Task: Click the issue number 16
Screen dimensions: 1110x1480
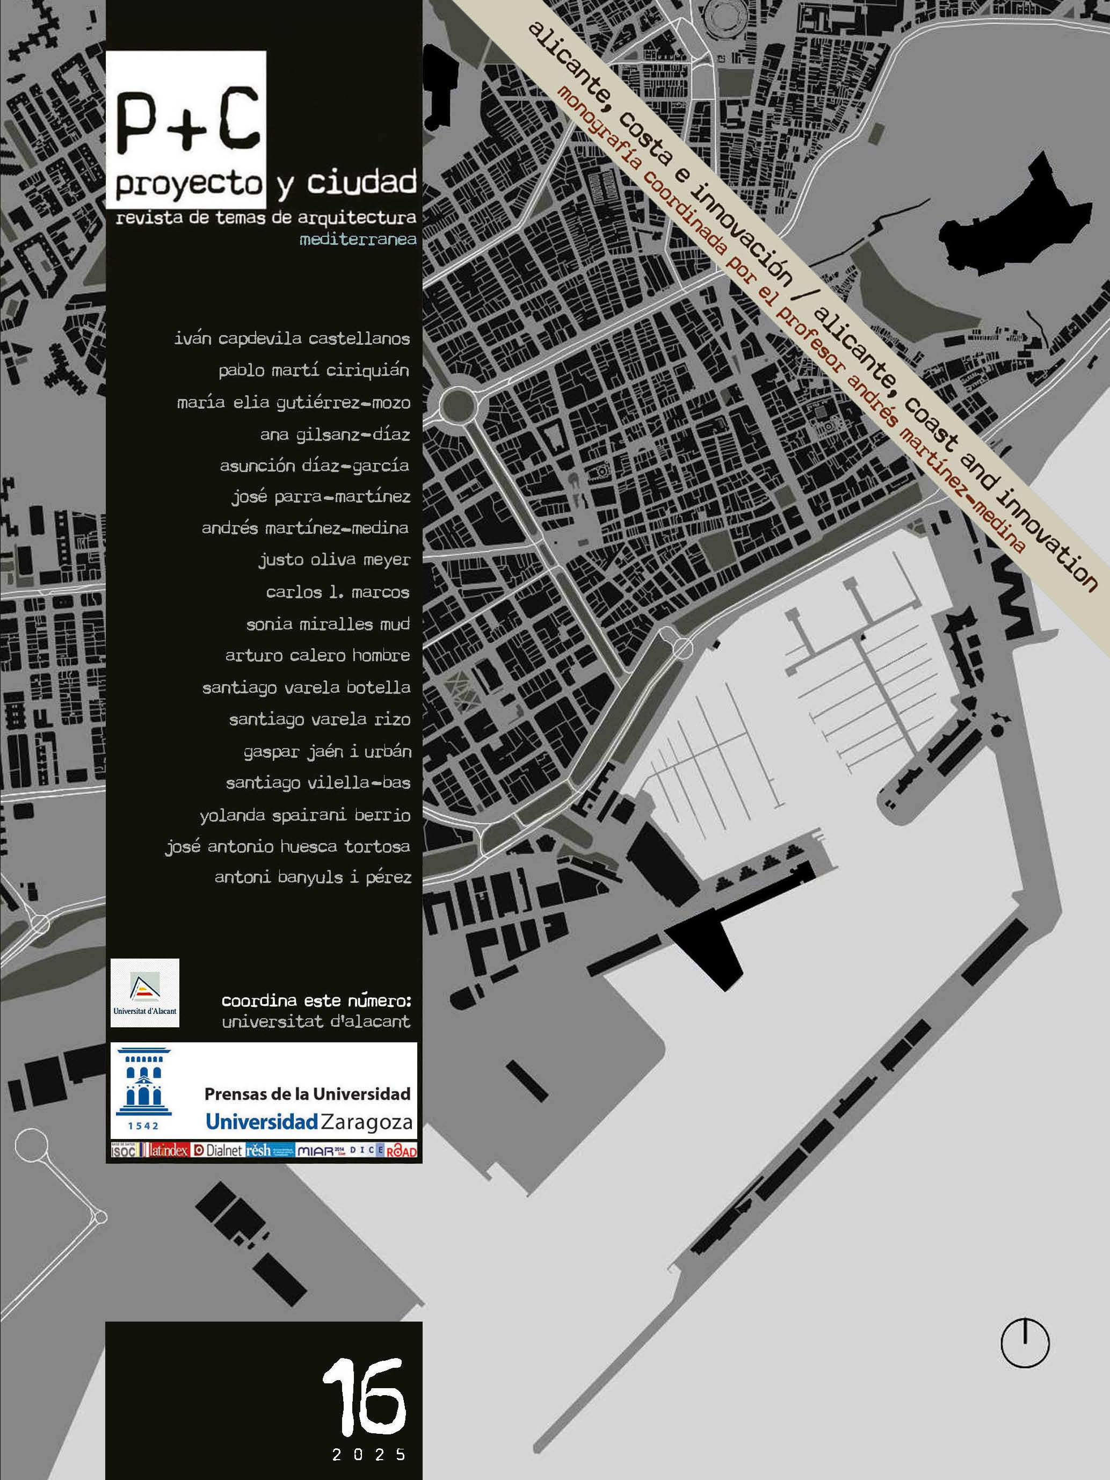Action: pos(364,1398)
